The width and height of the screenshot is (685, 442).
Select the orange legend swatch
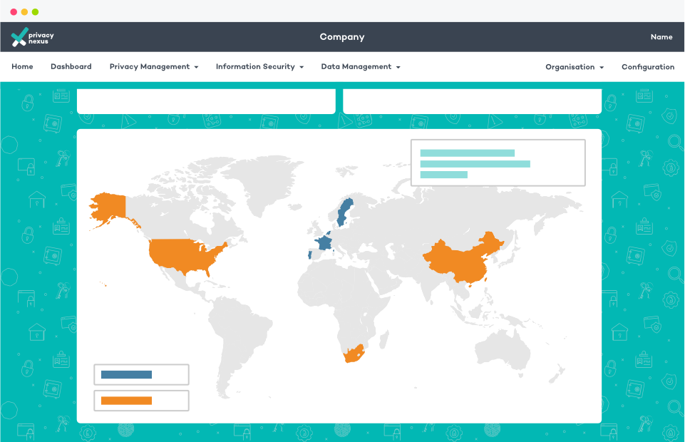point(126,401)
